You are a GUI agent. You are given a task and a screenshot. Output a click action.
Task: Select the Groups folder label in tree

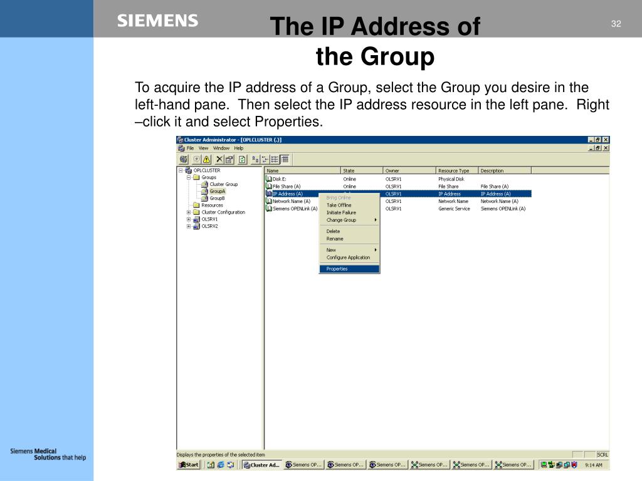(209, 177)
